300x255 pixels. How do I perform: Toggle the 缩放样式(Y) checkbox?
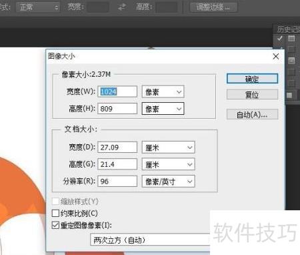pyautogui.click(x=55, y=202)
